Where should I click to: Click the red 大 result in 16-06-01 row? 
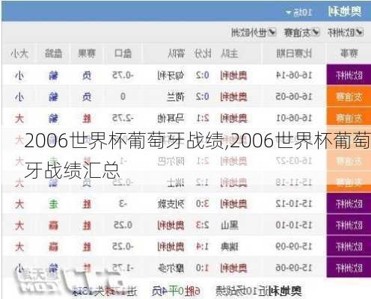(19, 118)
